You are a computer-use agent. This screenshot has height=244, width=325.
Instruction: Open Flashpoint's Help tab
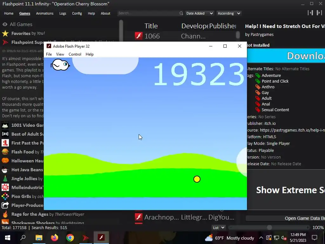point(91,13)
